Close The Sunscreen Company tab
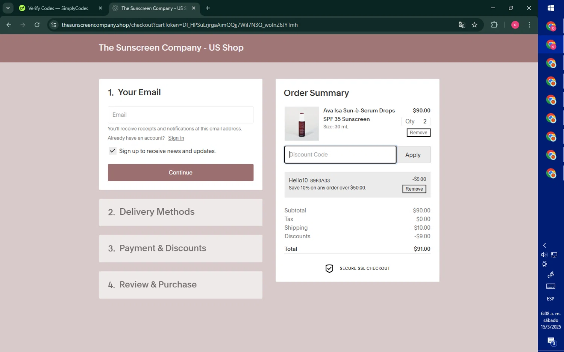 194,8
